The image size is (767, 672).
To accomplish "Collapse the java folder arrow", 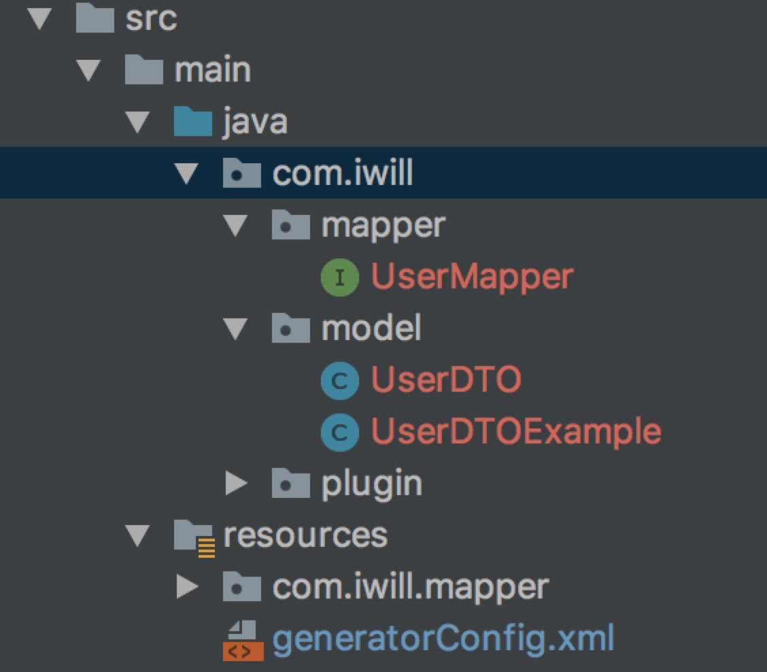I will click(x=138, y=122).
